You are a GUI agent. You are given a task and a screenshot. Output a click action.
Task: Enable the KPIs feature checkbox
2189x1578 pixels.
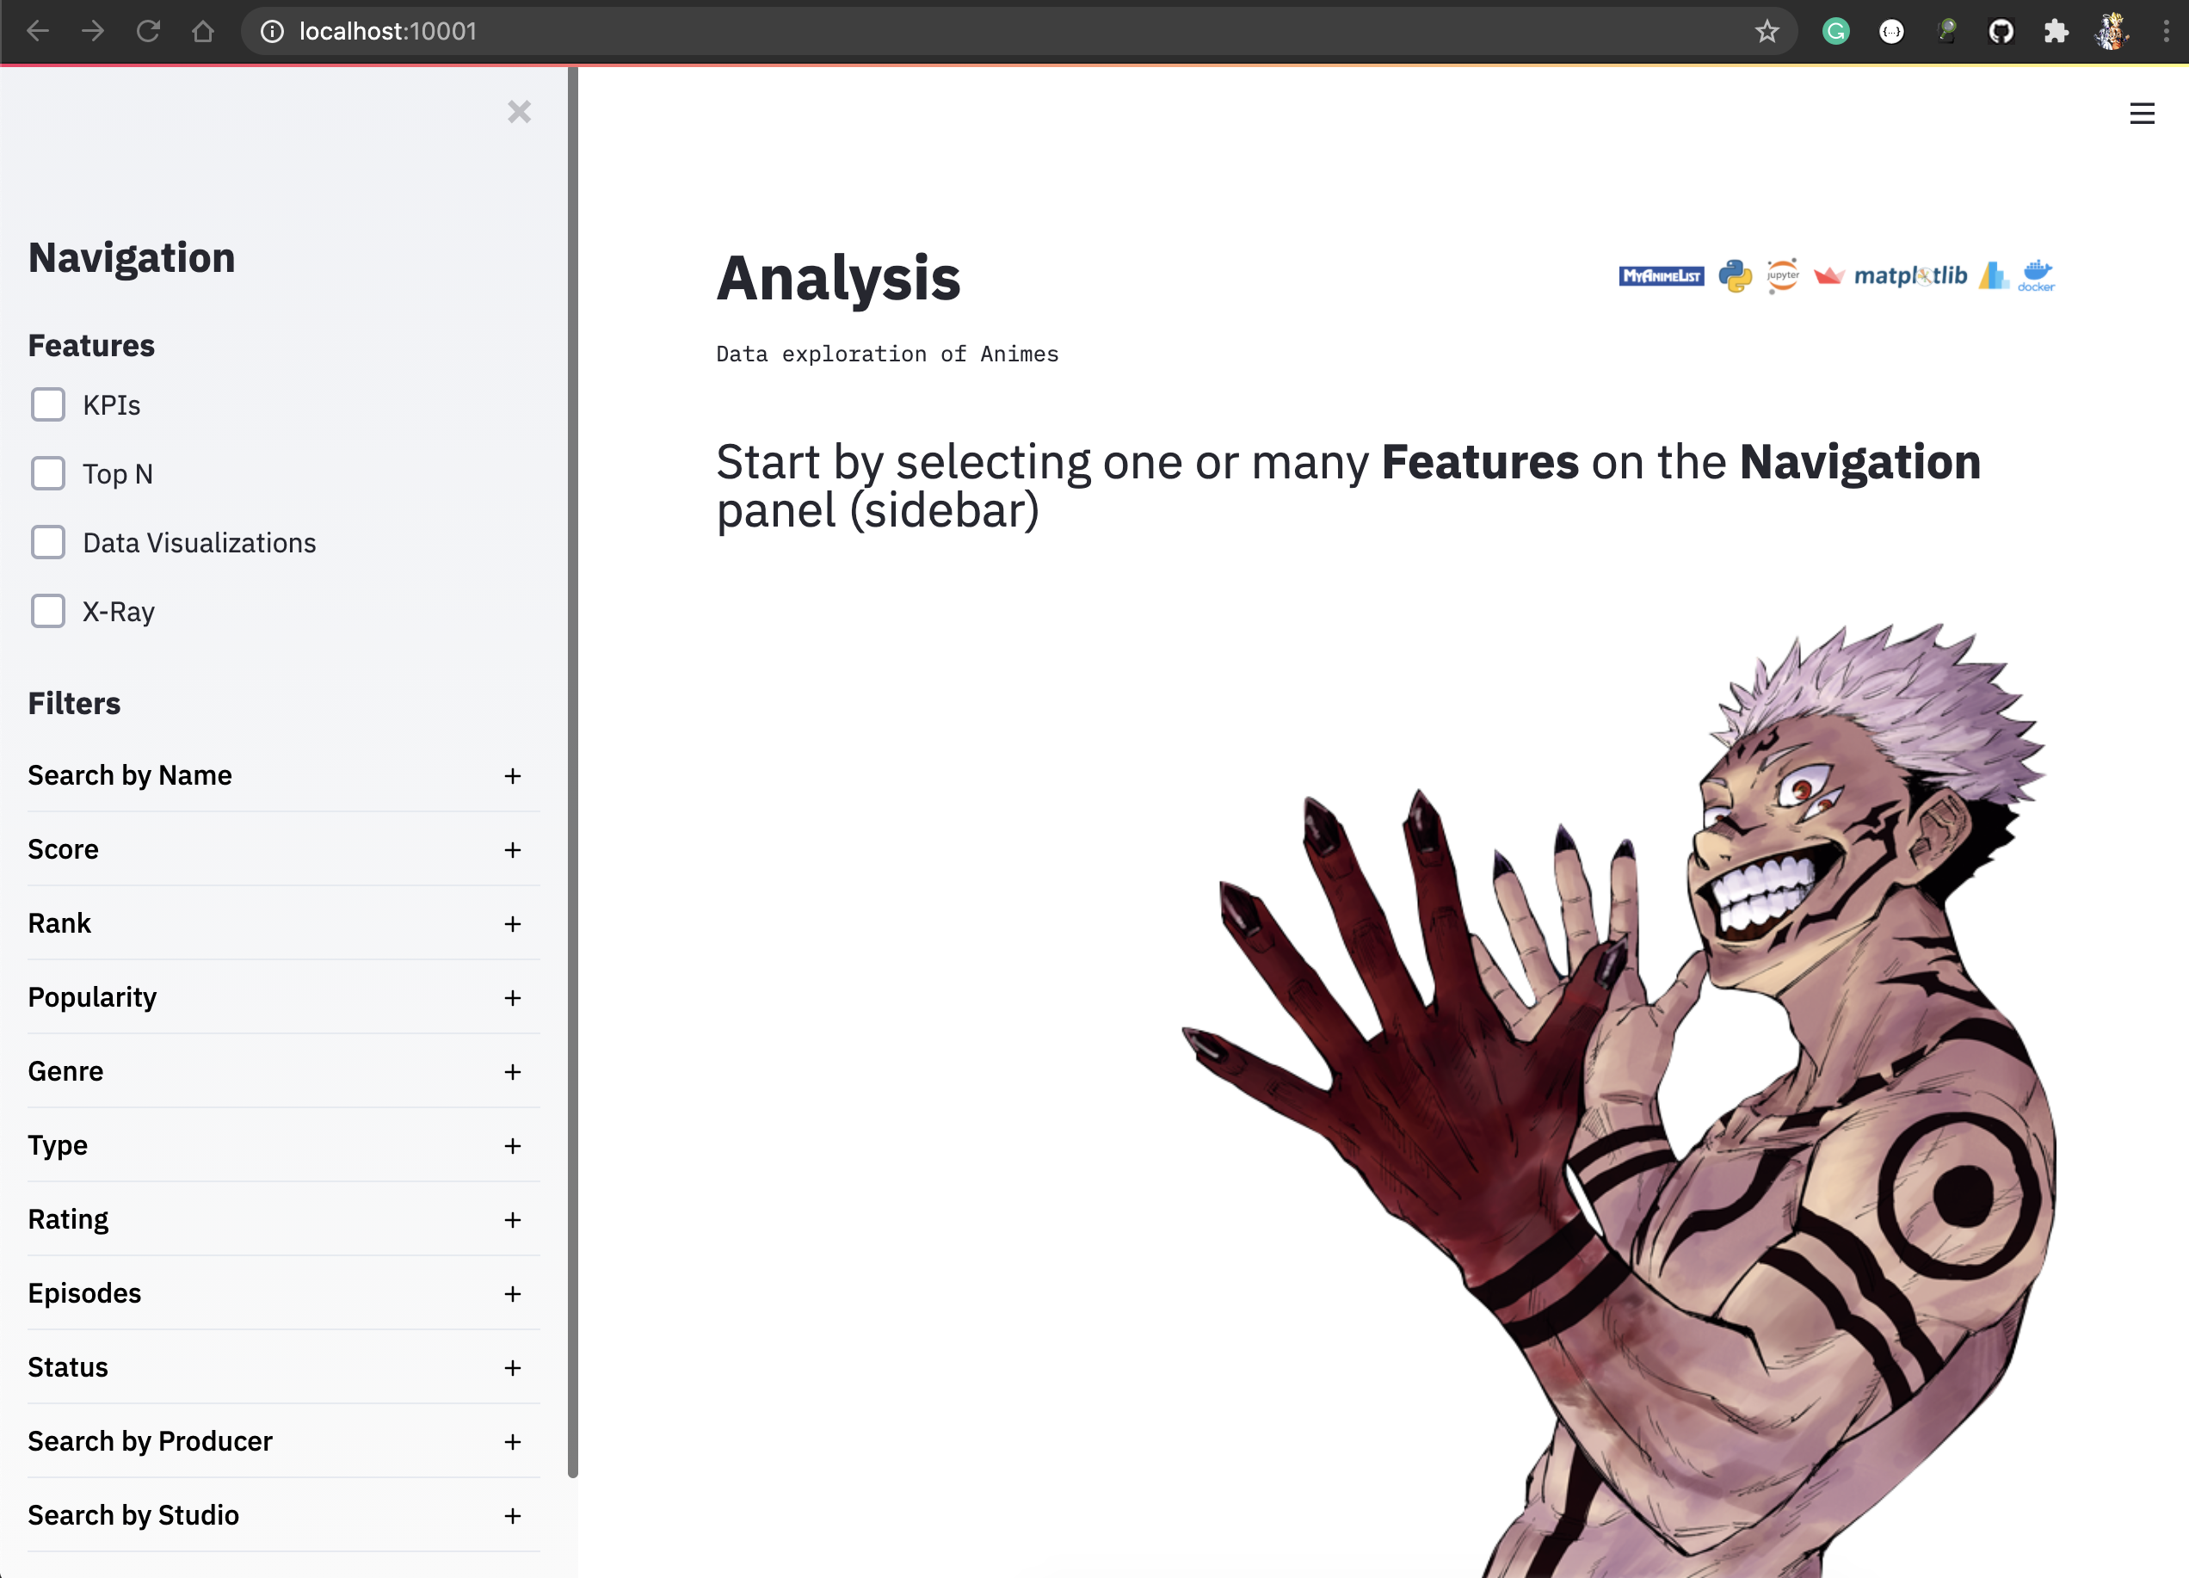48,404
